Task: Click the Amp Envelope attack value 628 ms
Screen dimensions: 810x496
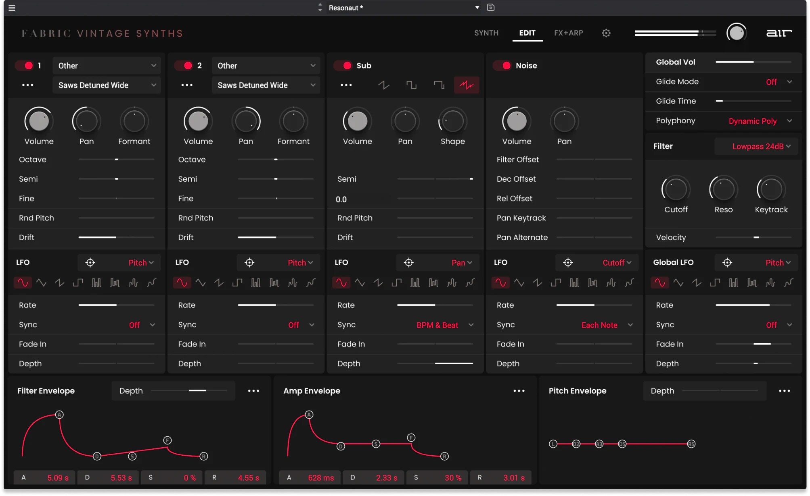Action: click(320, 478)
